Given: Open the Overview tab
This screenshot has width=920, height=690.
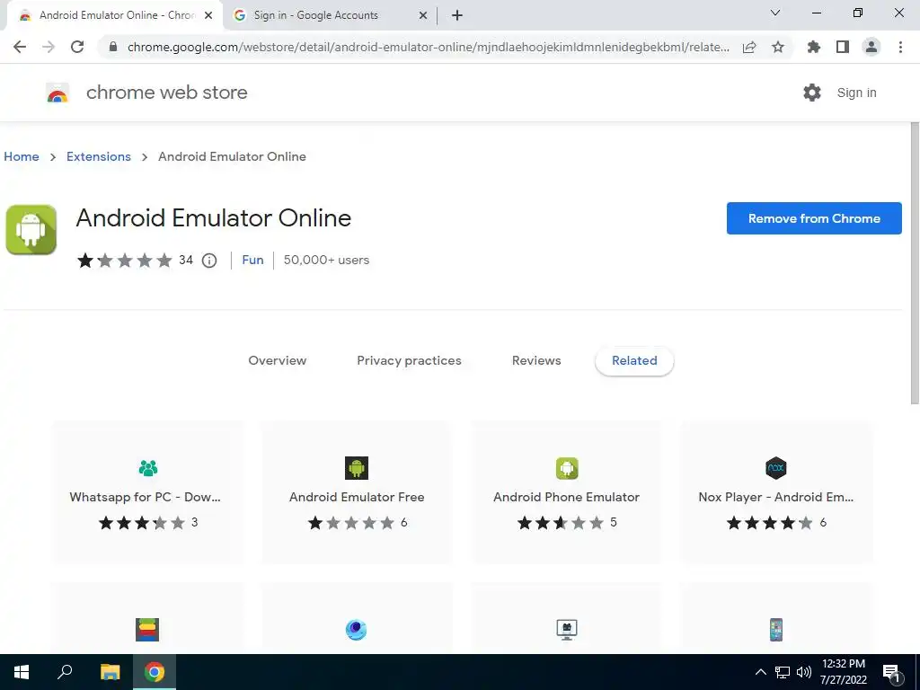Looking at the screenshot, I should [x=277, y=360].
